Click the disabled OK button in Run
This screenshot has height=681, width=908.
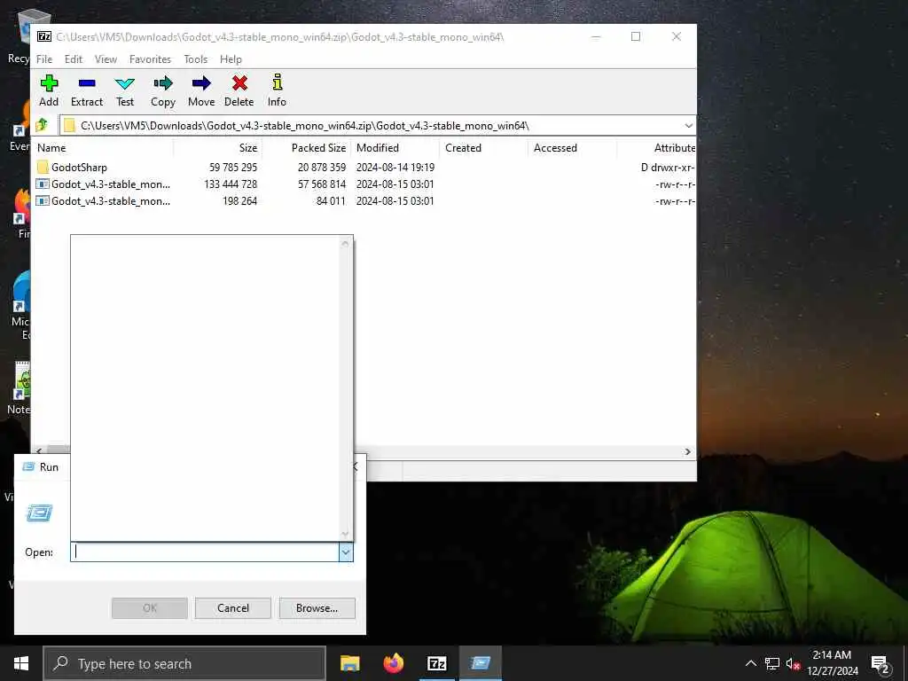(149, 608)
